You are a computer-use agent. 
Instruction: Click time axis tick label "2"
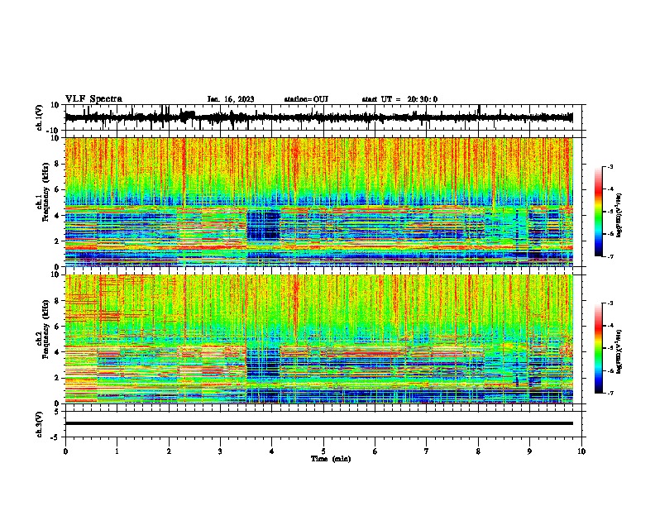click(x=169, y=451)
